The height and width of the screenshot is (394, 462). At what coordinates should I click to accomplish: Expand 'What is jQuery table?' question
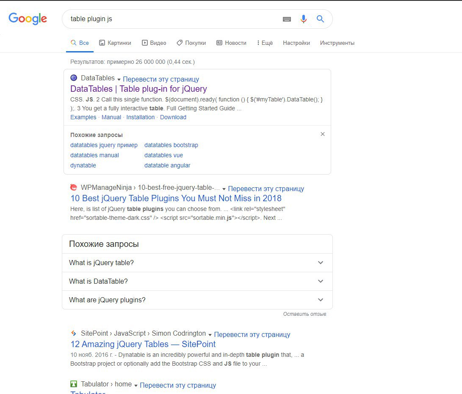pyautogui.click(x=197, y=263)
